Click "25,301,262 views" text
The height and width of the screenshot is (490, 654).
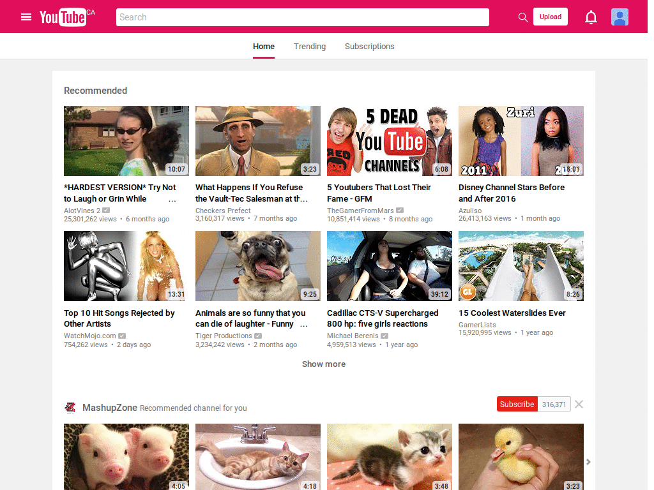pos(90,219)
